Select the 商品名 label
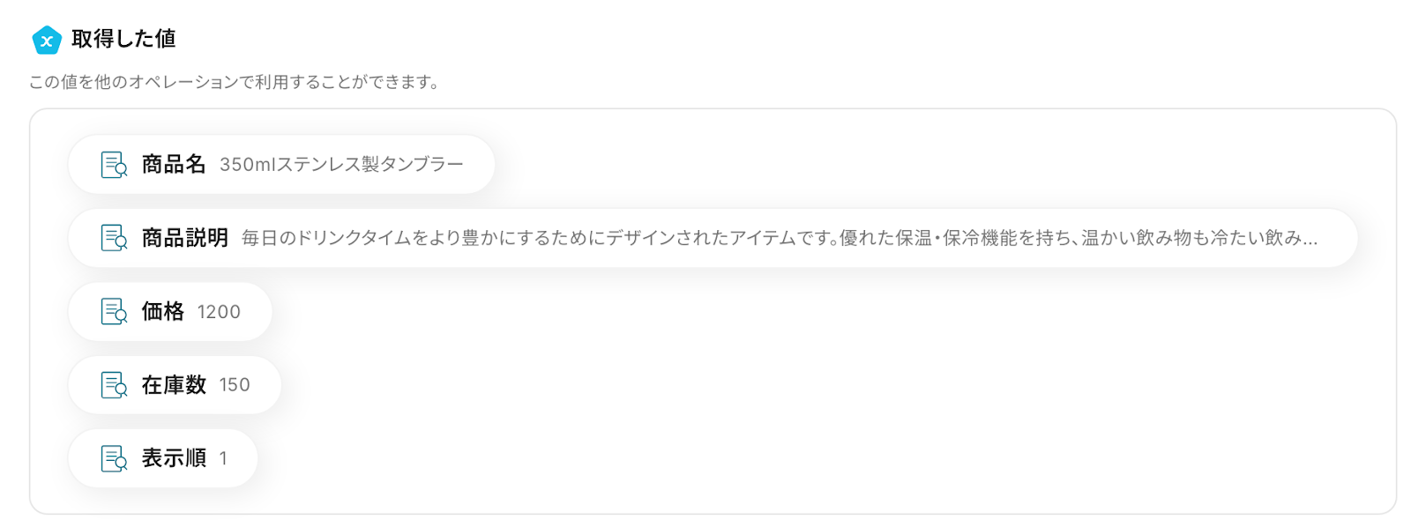 [x=174, y=165]
